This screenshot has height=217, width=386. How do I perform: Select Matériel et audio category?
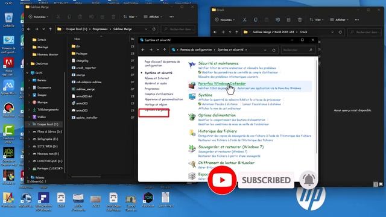coord(156,83)
